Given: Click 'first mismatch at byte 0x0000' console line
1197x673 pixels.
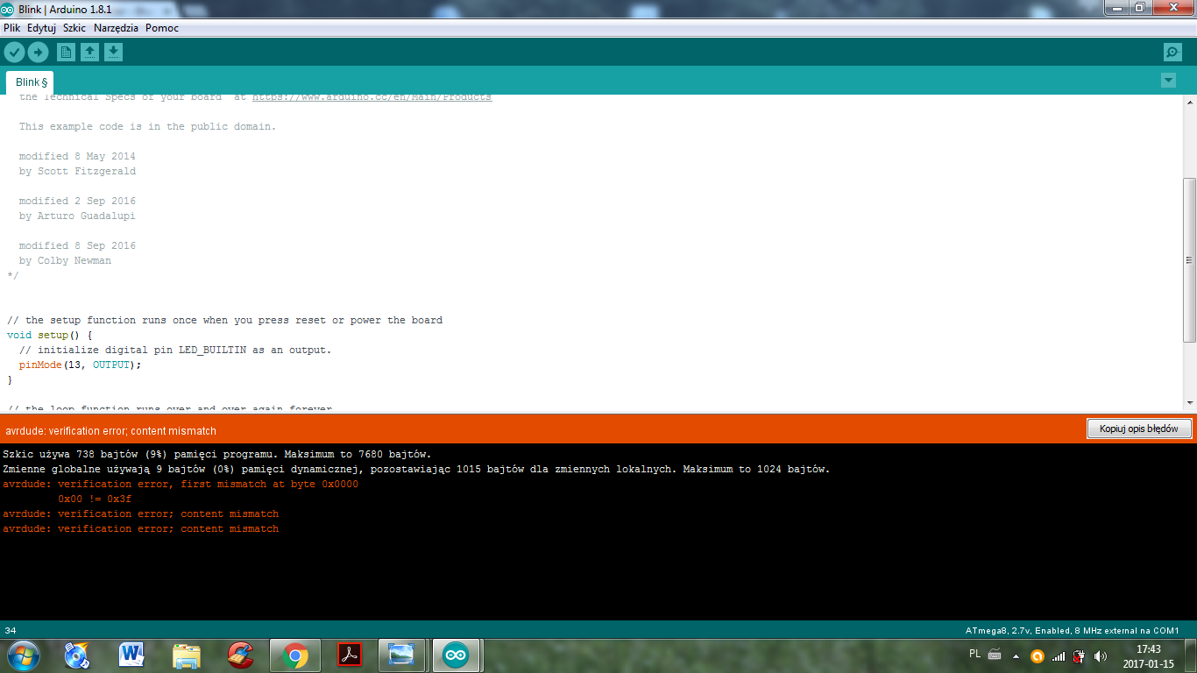Looking at the screenshot, I should point(181,484).
